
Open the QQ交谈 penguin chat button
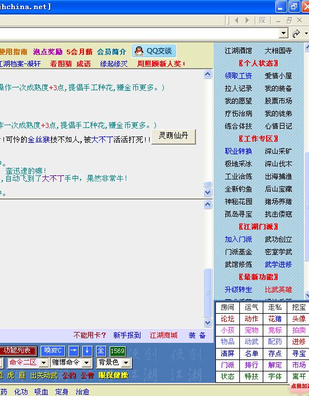click(x=154, y=51)
